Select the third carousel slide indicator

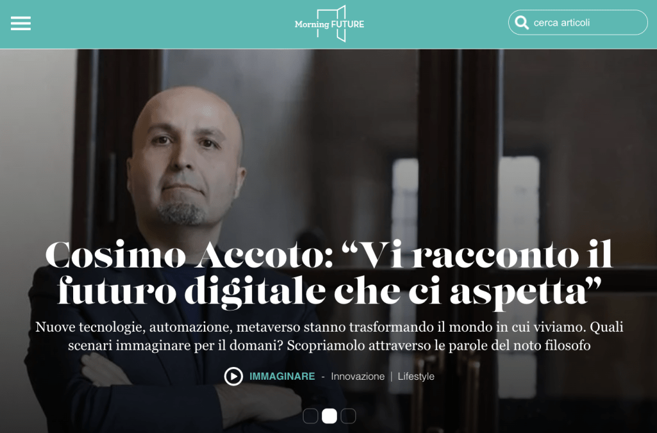coord(348,416)
